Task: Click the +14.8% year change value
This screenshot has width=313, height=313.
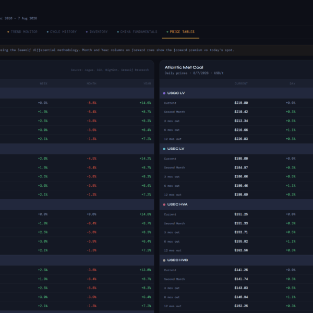Action: pos(146,214)
